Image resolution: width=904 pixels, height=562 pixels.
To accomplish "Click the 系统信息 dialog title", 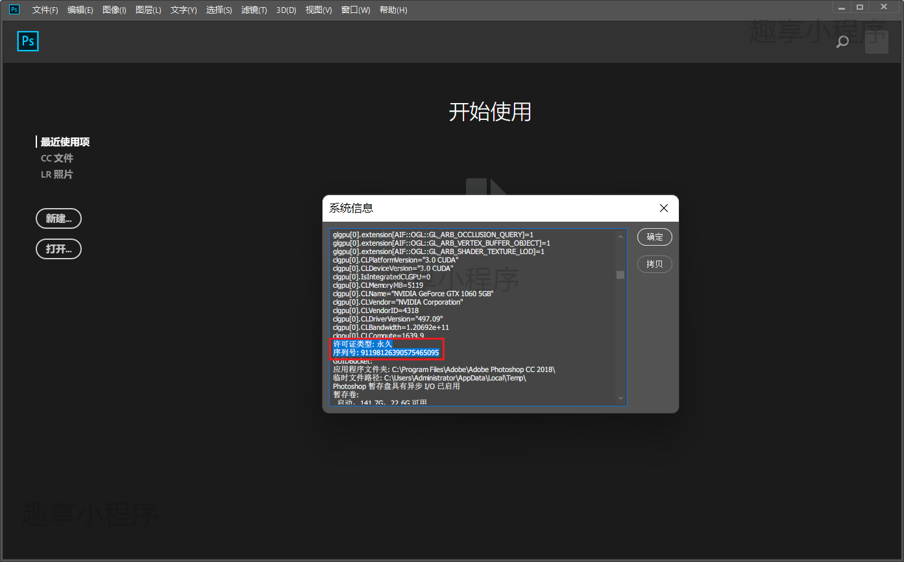I will [351, 208].
